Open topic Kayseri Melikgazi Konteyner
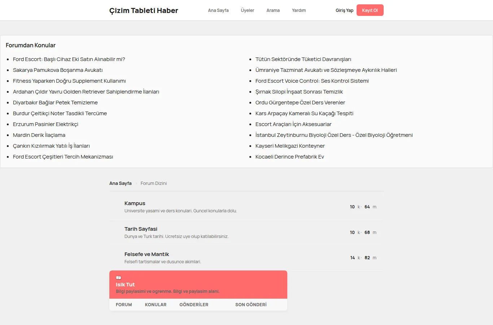This screenshot has height=325, width=493. [x=290, y=146]
